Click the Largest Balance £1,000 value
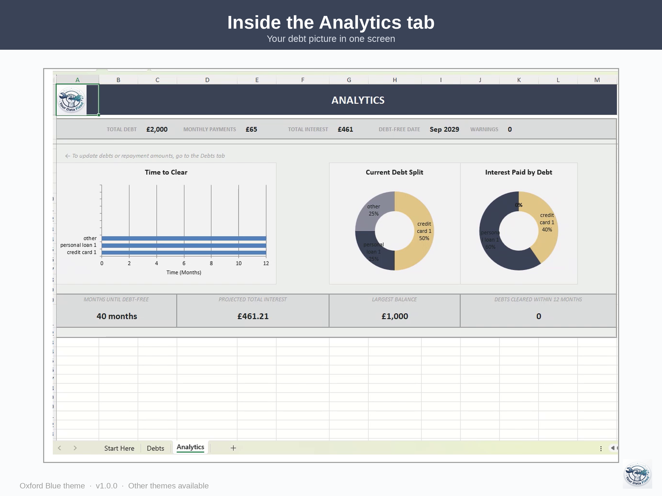Viewport: 662px width, 496px height. coord(395,316)
